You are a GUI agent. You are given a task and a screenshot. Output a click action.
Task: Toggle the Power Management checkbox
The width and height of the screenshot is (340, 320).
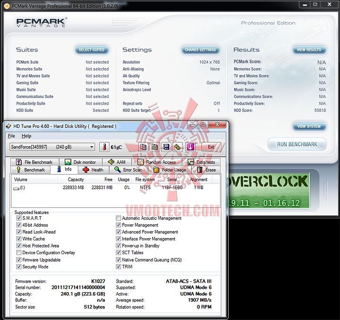coord(119,225)
